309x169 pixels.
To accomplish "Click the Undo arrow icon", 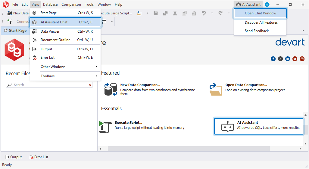I will 204,13.
